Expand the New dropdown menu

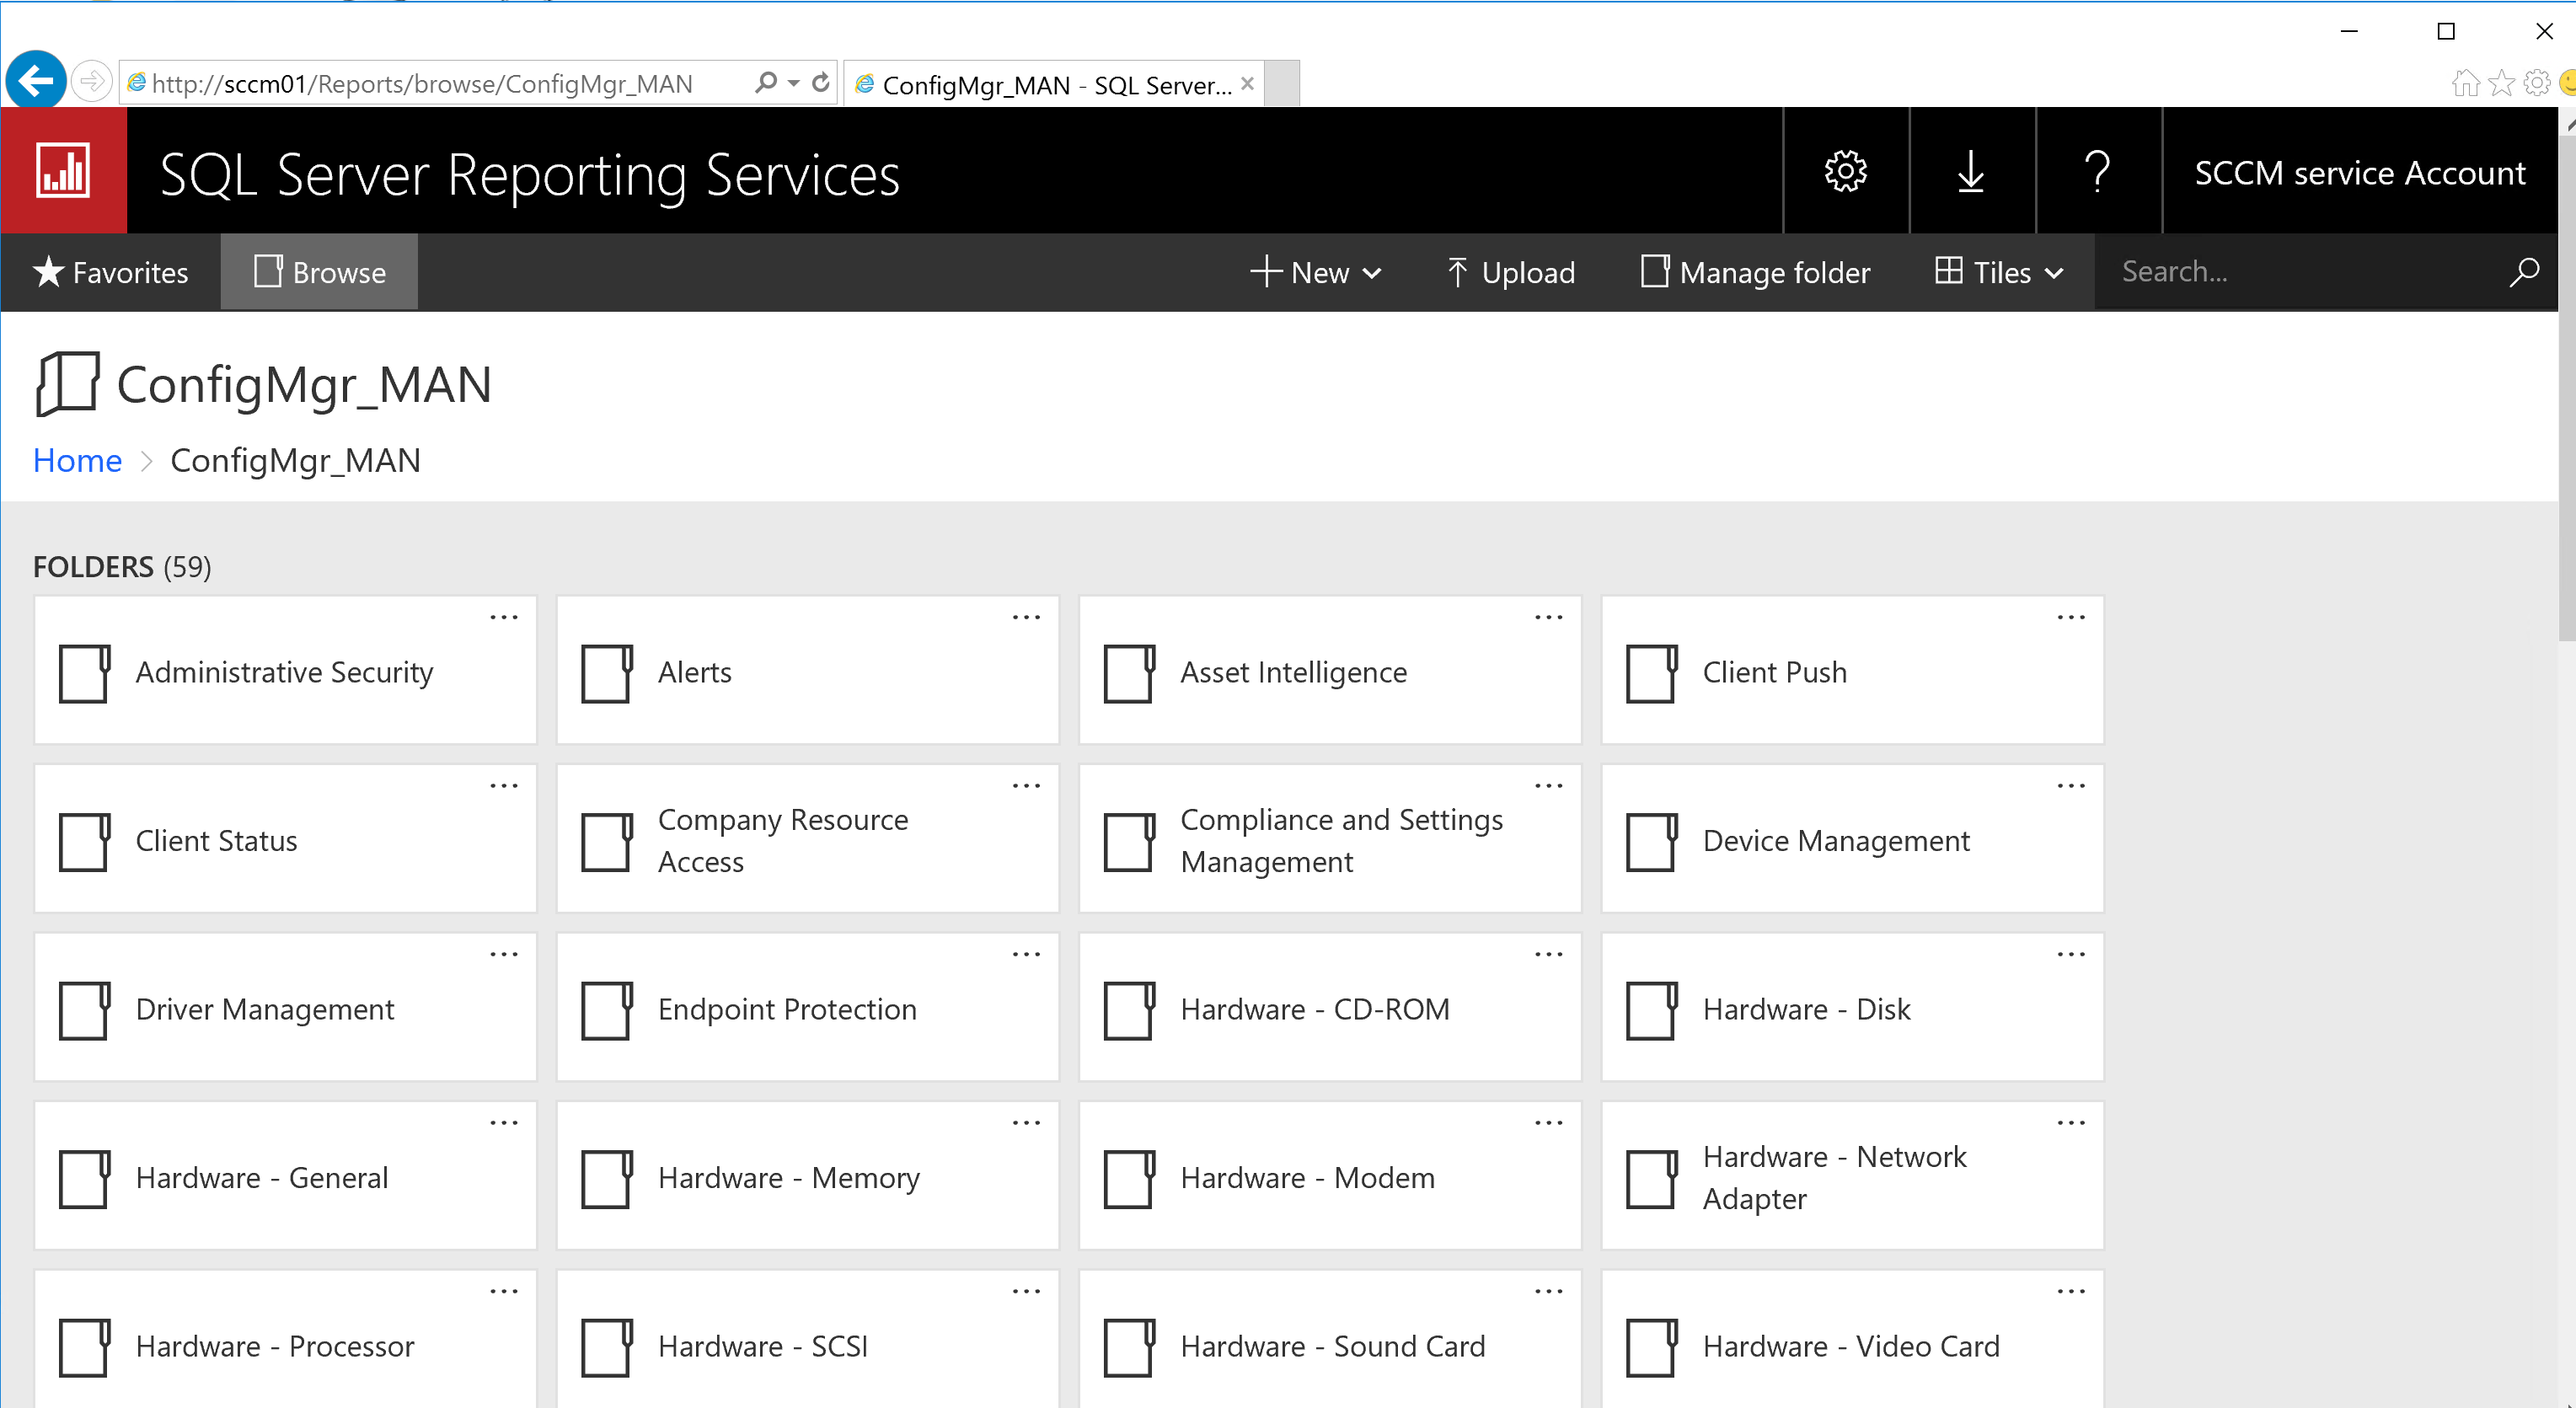click(x=1316, y=272)
